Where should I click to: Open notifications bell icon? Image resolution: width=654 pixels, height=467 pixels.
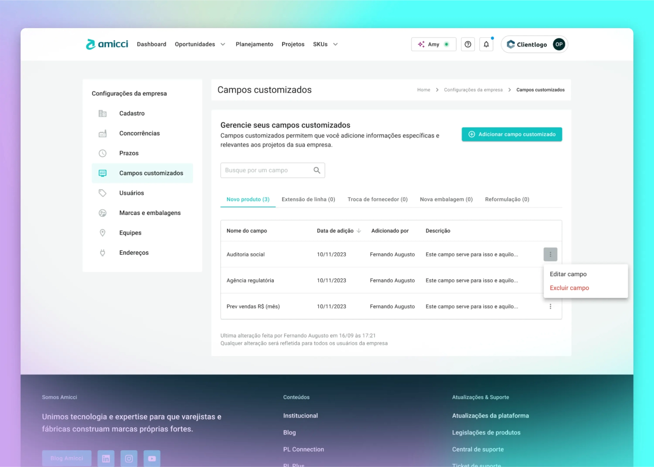click(486, 44)
